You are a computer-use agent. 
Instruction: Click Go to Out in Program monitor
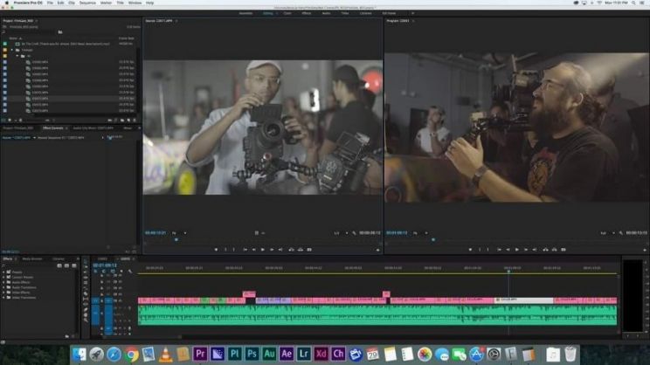(535, 250)
